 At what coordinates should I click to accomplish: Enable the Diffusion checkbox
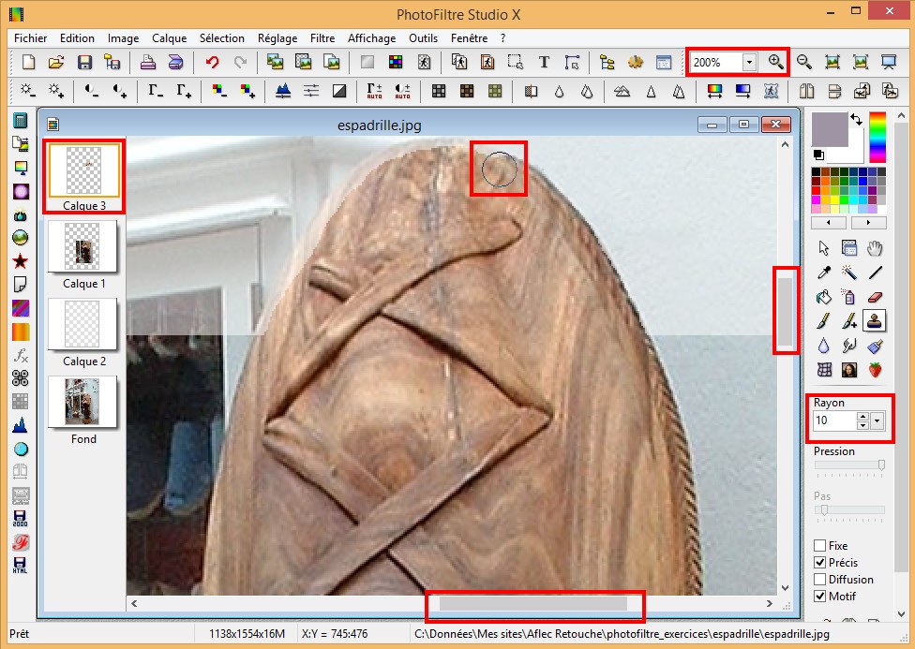pyautogui.click(x=820, y=579)
